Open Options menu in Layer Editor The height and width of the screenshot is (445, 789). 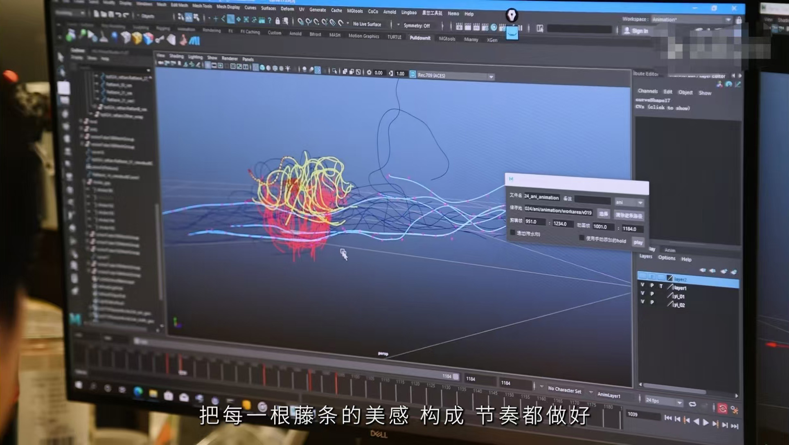coord(667,258)
